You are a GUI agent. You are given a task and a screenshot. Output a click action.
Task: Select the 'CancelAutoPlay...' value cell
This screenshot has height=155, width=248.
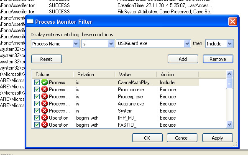(136, 82)
